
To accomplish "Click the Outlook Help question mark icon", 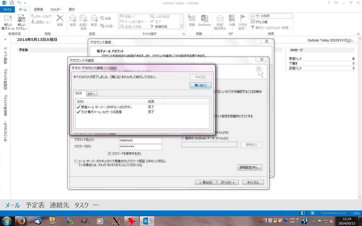I will click(x=329, y=3).
